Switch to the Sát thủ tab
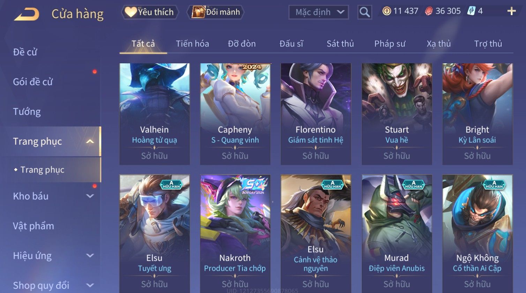 coord(340,43)
